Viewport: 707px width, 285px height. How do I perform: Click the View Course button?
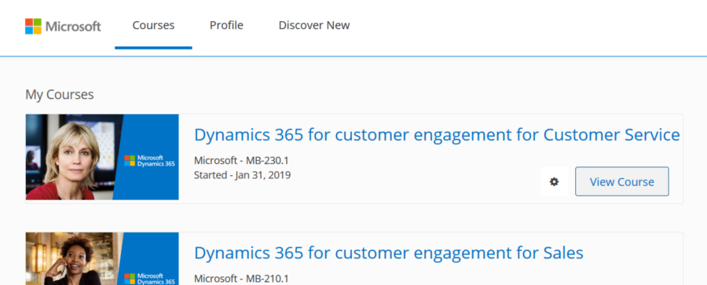point(622,181)
